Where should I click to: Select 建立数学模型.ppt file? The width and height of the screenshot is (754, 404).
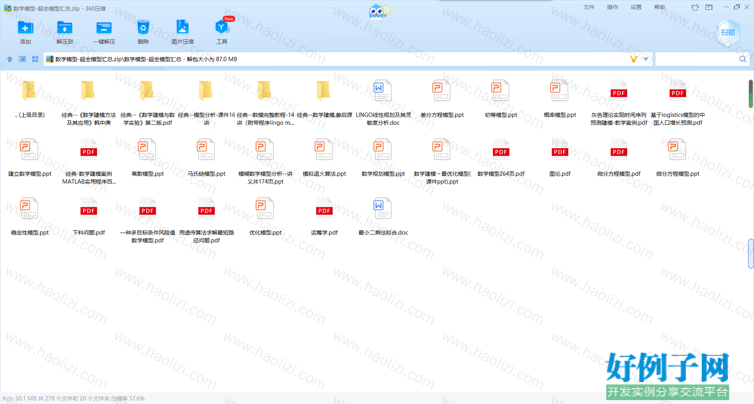coord(30,158)
